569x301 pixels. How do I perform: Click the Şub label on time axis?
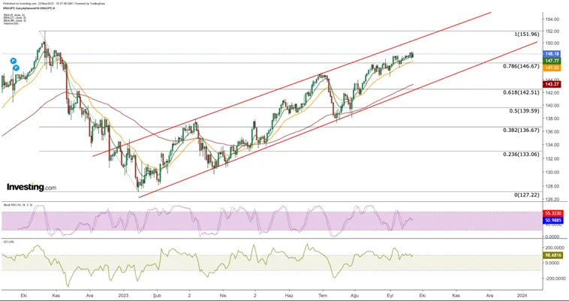(157, 296)
